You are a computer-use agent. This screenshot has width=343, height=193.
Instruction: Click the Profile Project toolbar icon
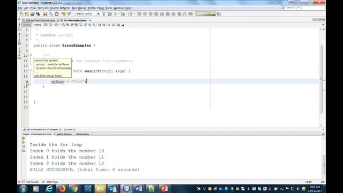click(x=130, y=14)
